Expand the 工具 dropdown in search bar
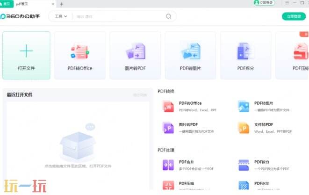This screenshot has height=195, width=309. [61, 16]
